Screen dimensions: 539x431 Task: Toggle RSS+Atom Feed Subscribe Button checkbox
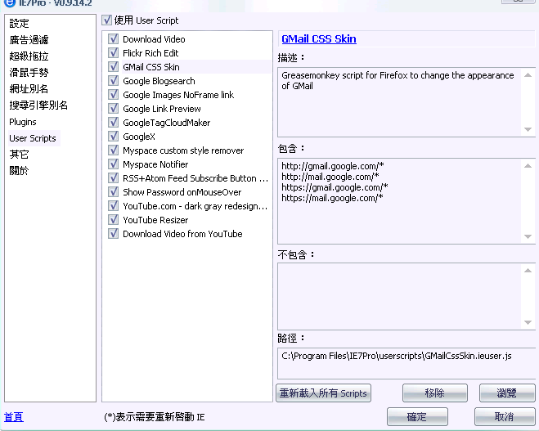113,178
